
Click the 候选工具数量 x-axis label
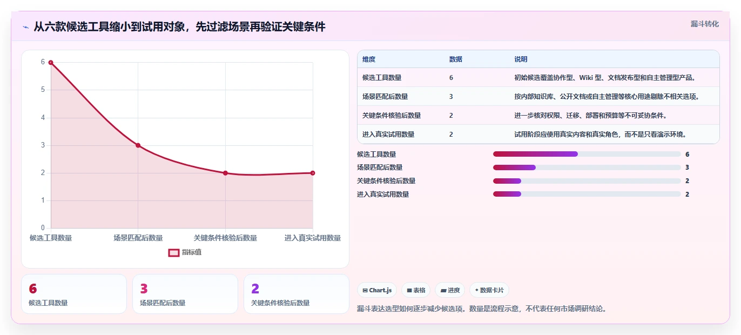tap(51, 238)
